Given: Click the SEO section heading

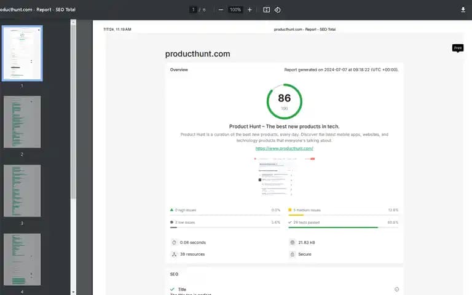Looking at the screenshot, I should click(x=174, y=274).
